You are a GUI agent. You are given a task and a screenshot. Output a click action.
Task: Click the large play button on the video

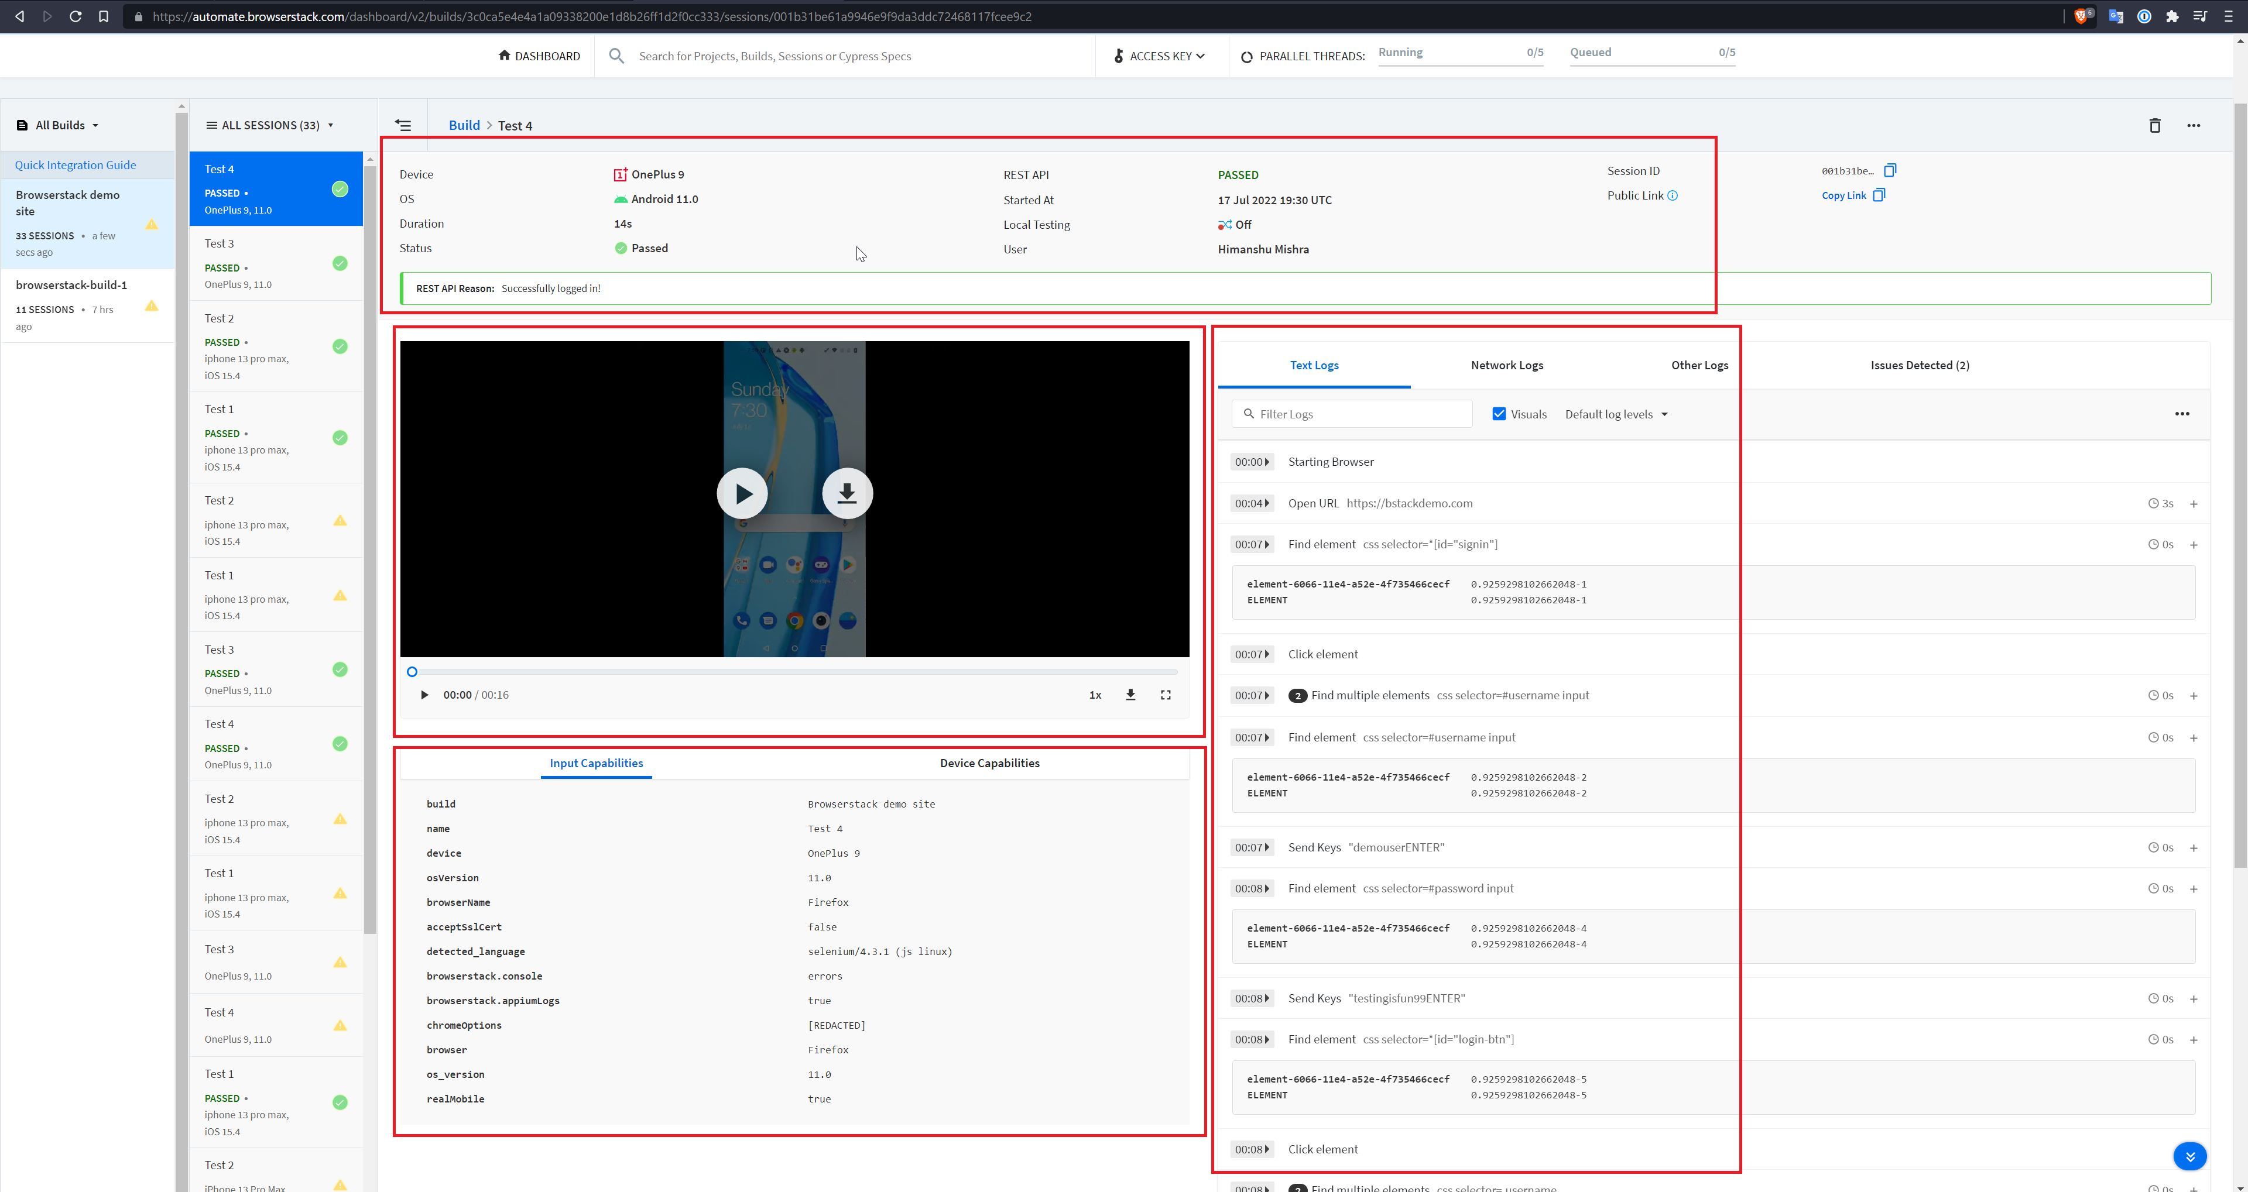click(x=742, y=494)
